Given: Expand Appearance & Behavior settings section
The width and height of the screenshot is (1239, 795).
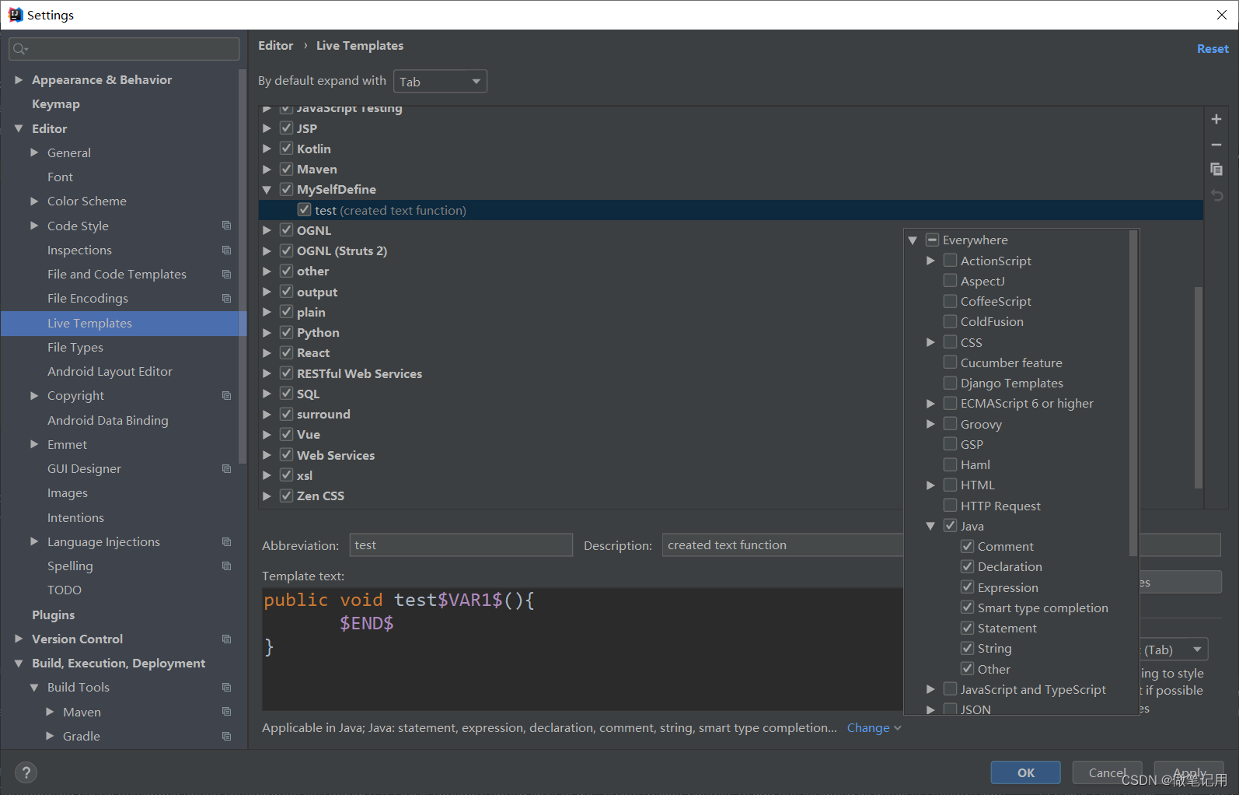Looking at the screenshot, I should coord(19,79).
